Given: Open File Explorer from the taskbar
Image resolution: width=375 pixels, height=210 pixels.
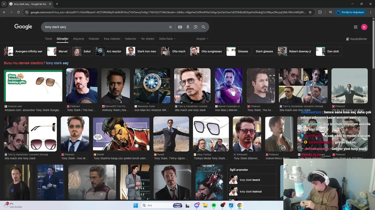Looking at the screenshot, I should coord(205,205).
